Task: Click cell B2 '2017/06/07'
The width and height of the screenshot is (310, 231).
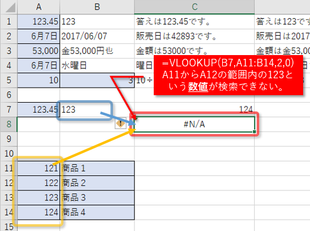Action: pyautogui.click(x=97, y=36)
